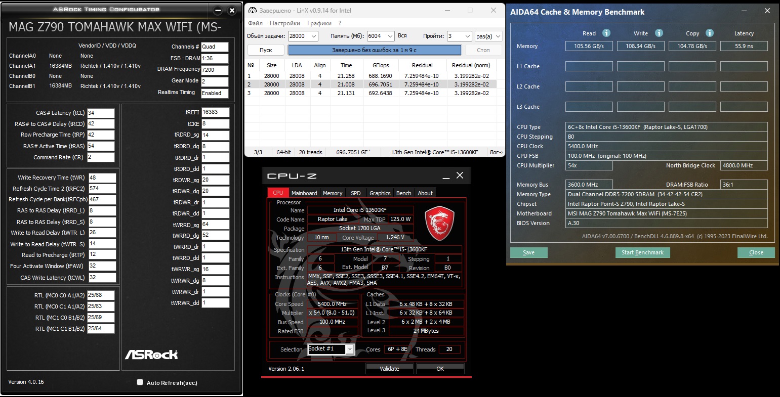Open the ? help menu in LinX
Viewport: 780px width, 397px height.
(340, 23)
